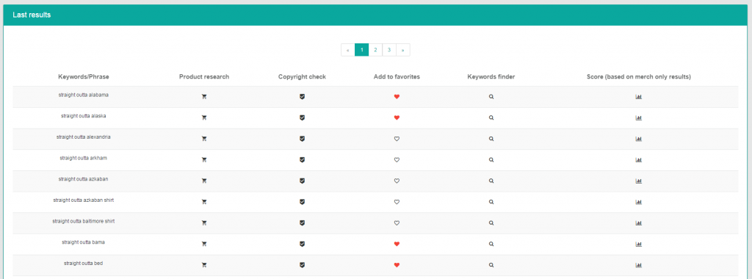The width and height of the screenshot is (752, 279).
Task: Click chart icon in straight outta azkaban row
Action: (638, 181)
